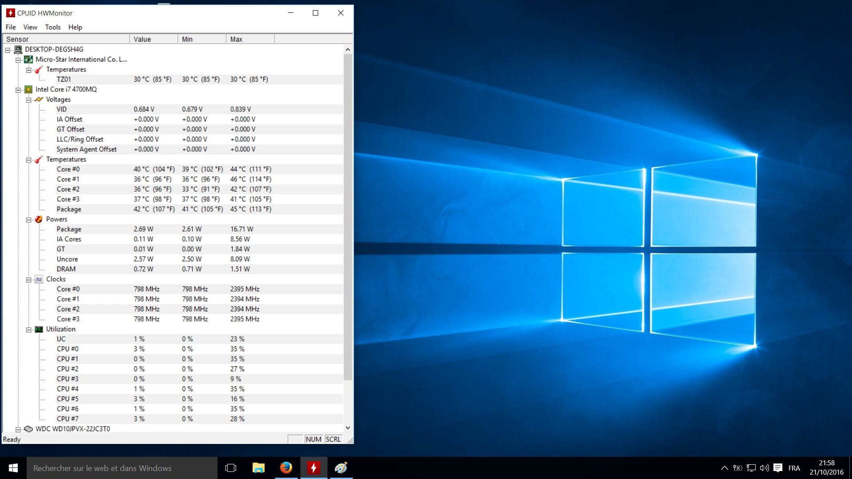Click the Voltages lightning icon
The height and width of the screenshot is (479, 852).
(x=39, y=99)
